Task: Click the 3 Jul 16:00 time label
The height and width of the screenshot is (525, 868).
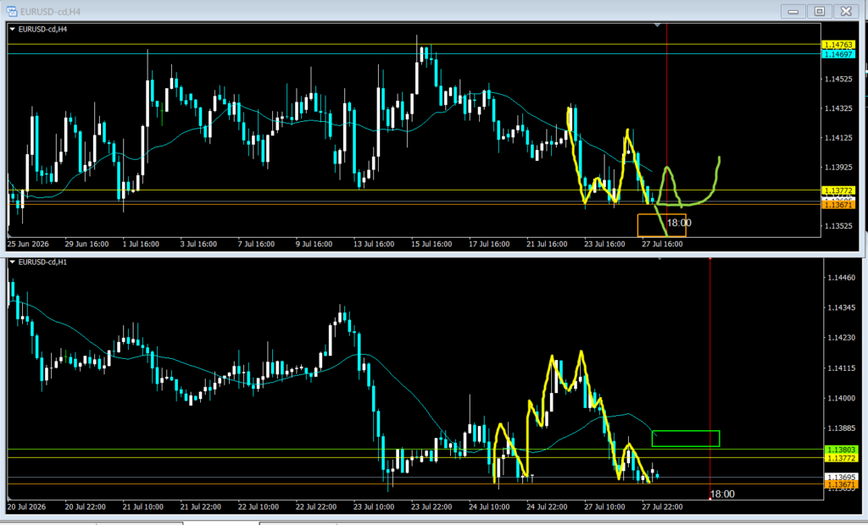Action: click(x=198, y=244)
